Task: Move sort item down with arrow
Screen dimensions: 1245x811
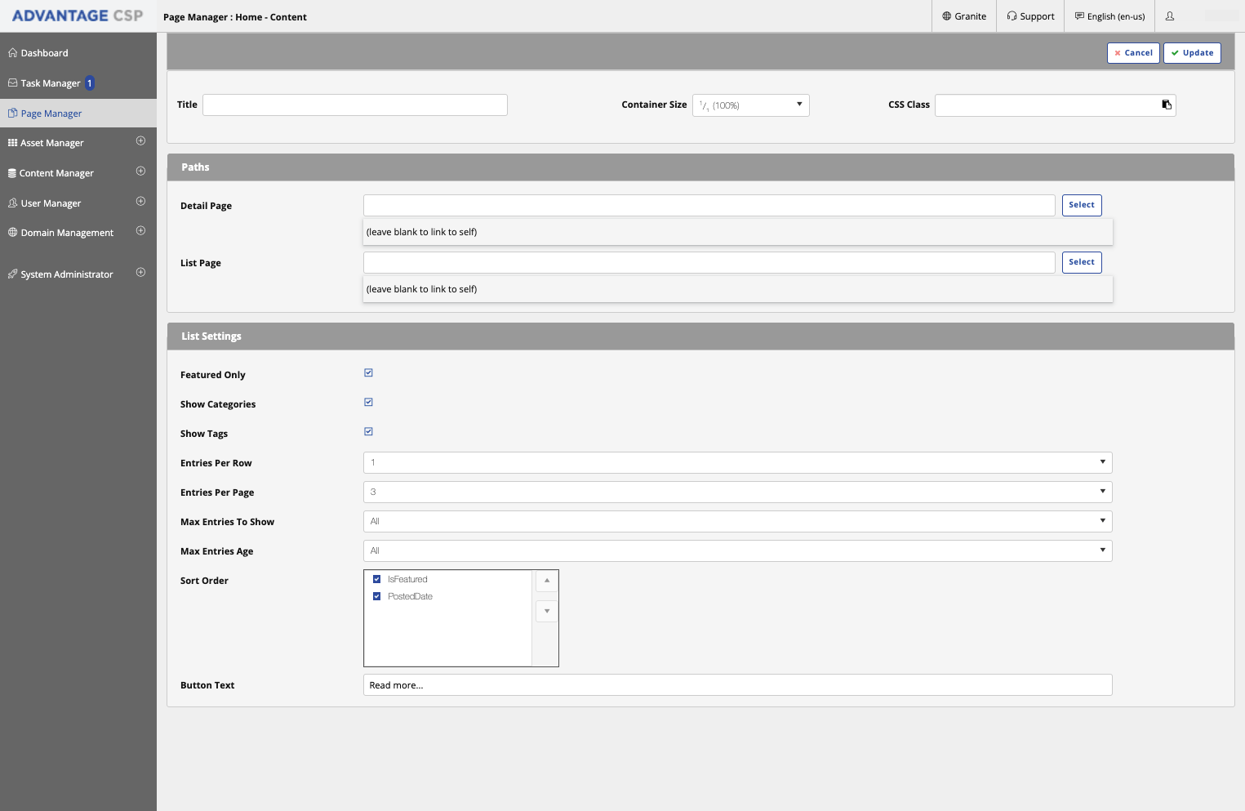Action: coord(547,611)
